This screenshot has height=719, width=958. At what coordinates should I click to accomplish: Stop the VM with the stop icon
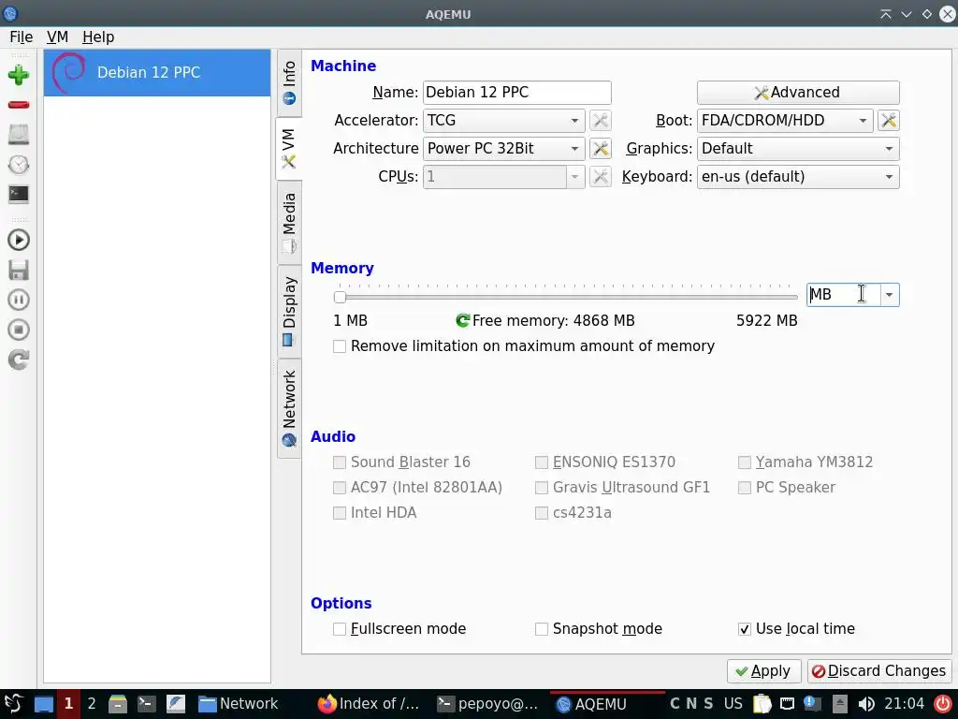(x=19, y=330)
